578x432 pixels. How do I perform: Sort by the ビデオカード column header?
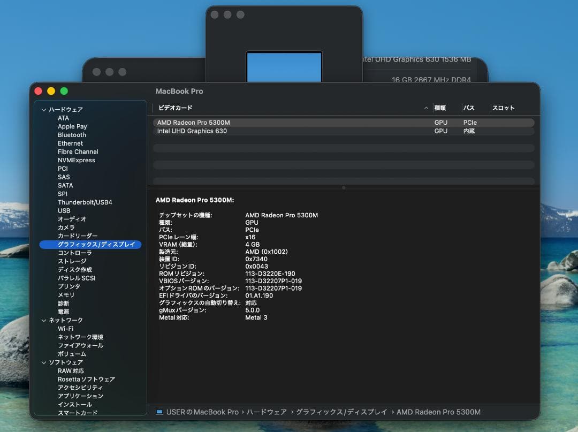tap(176, 108)
